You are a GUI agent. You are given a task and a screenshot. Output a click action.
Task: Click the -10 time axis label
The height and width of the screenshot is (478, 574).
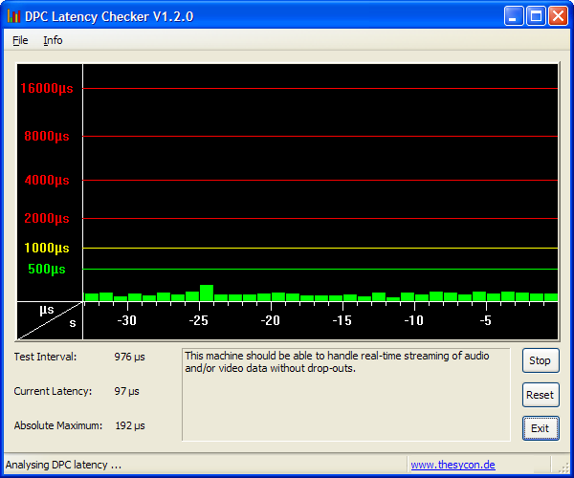413,321
